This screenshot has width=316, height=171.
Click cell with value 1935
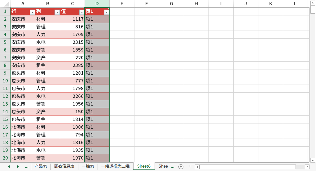pos(72,150)
